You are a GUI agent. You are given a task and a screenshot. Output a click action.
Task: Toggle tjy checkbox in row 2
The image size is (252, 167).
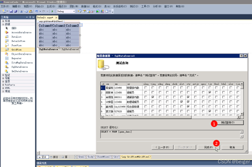[x=210, y=93]
